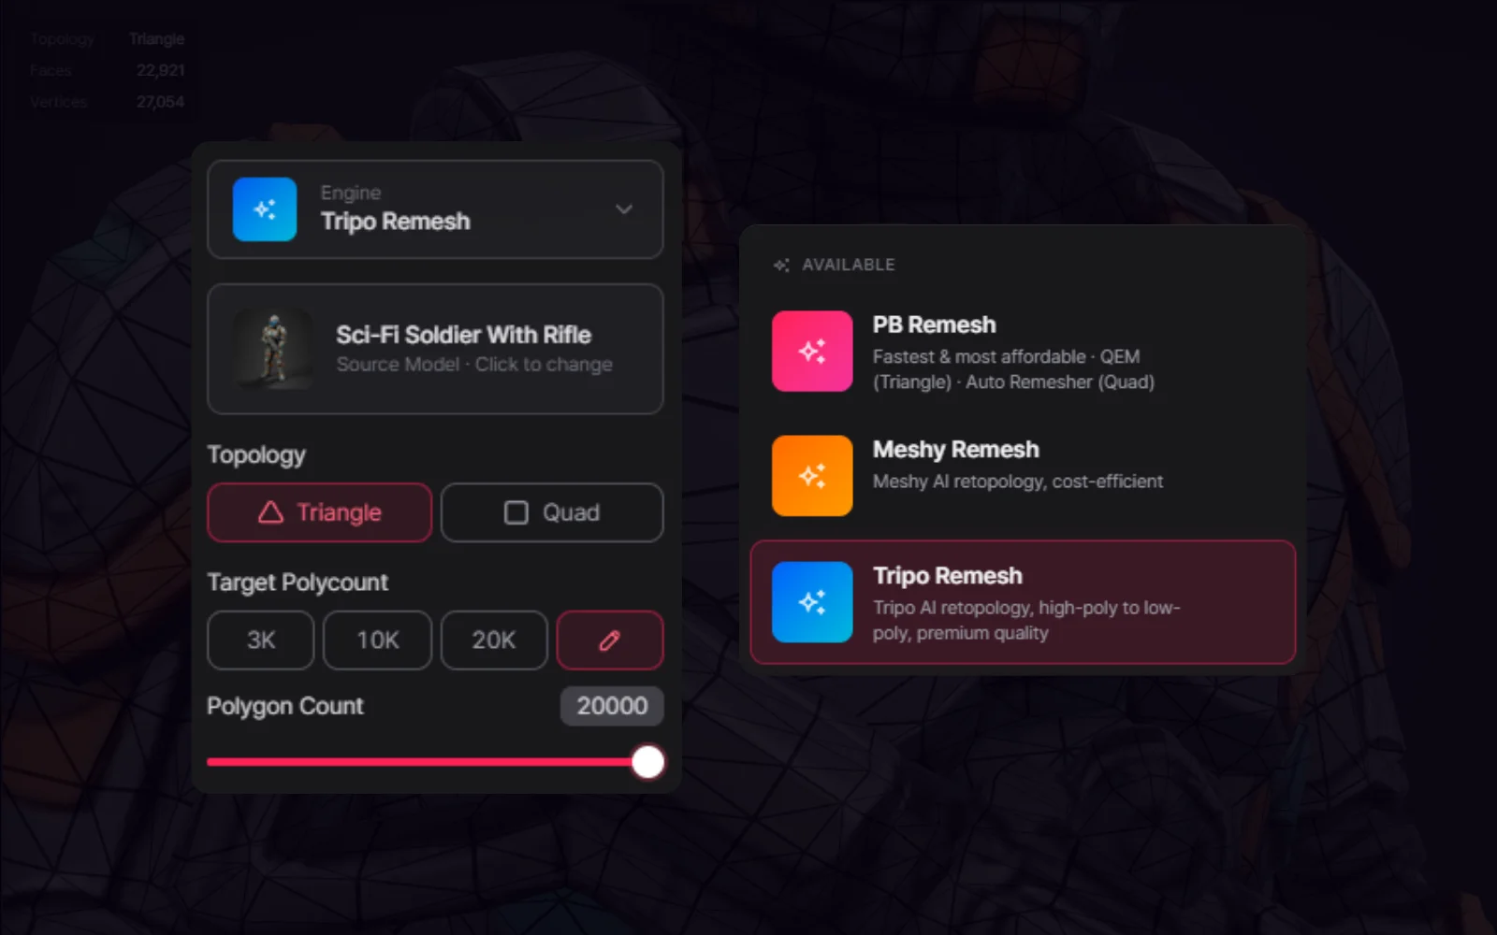Screen dimensions: 1497x935
Task: Click the 'AVAILABLE' header text
Action: (849, 266)
